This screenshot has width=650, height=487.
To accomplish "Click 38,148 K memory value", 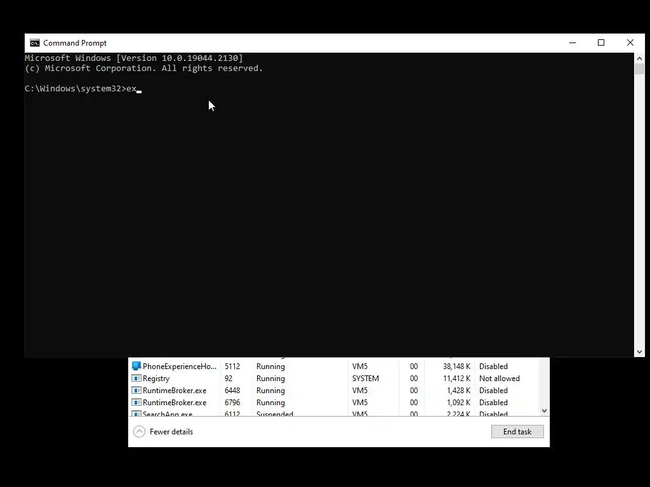I will 457,367.
